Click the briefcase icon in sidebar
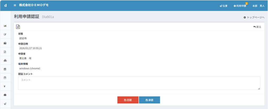Screen dimensions: 268x109 [5, 95]
